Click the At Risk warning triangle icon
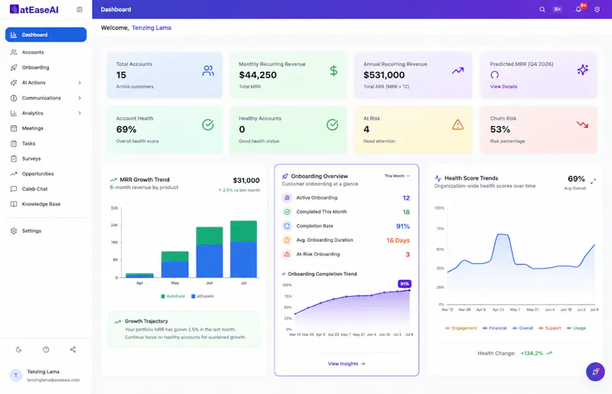Screen dimensions: 612x394 pos(457,125)
